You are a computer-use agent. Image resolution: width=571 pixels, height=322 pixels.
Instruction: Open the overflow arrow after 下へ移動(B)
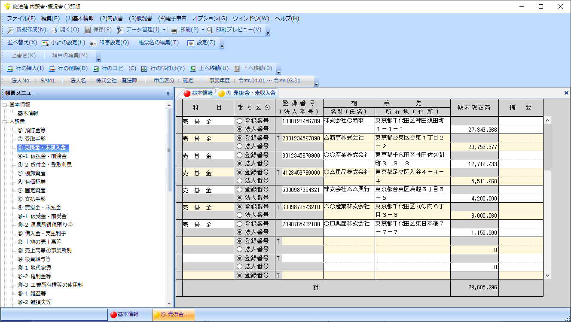coord(278,71)
